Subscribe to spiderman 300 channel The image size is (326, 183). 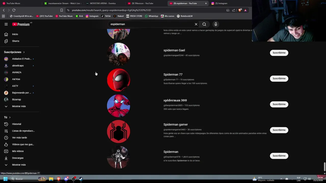(279, 104)
